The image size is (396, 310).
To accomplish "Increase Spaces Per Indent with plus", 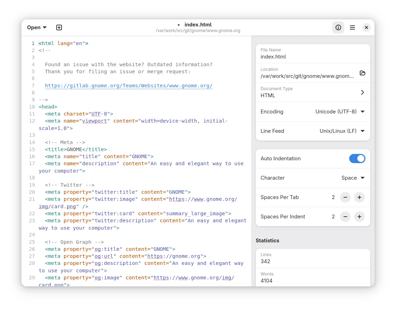I will (x=359, y=217).
